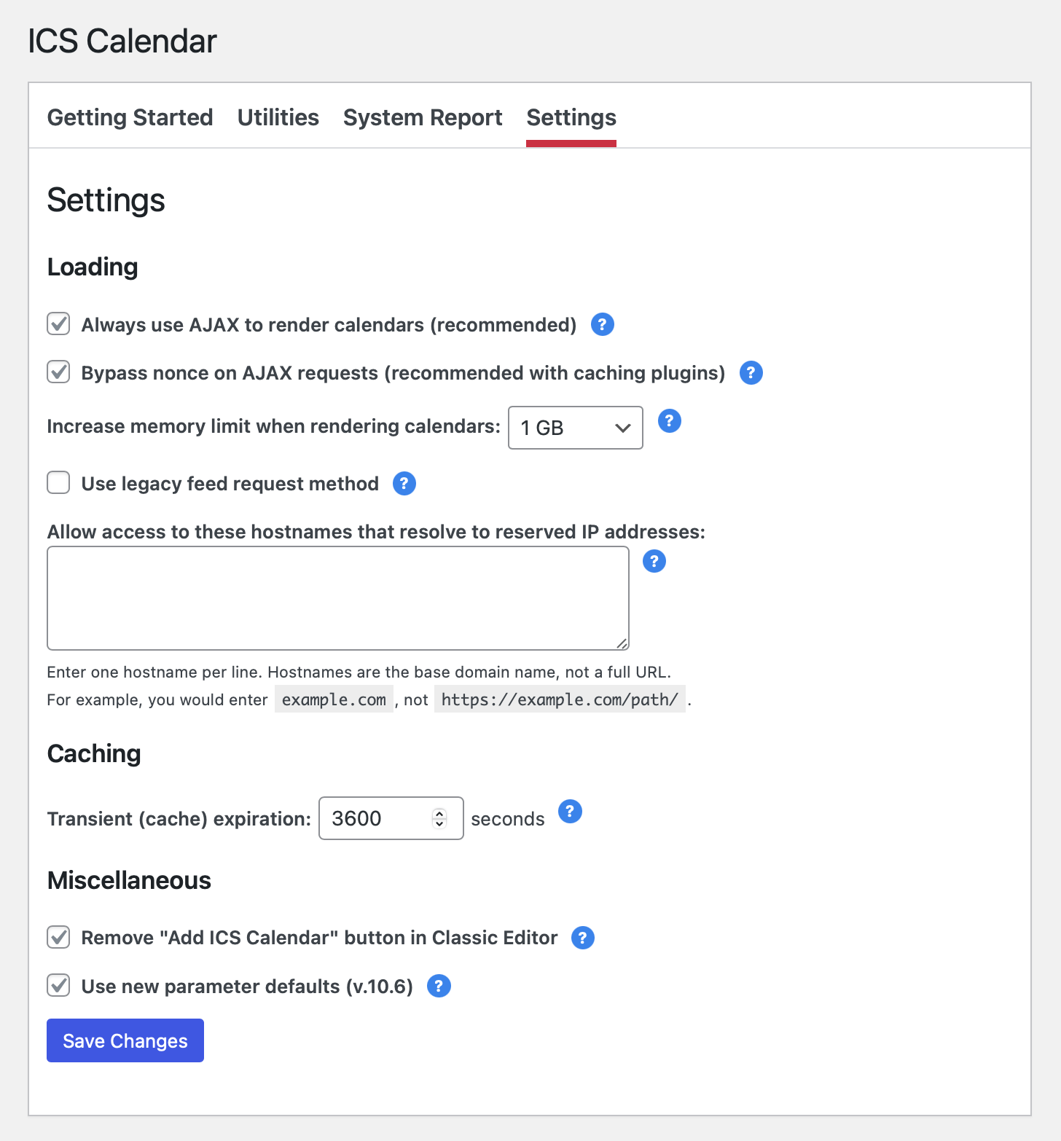Disable Bypass nonce on AJAX requests
This screenshot has height=1141, width=1061.
click(x=58, y=372)
